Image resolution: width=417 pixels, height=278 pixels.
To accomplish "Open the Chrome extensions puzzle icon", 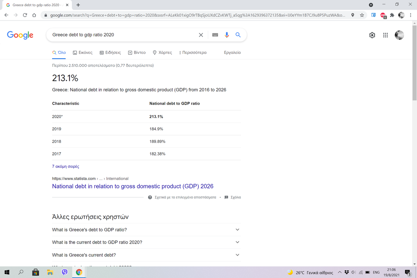I will pos(392,15).
